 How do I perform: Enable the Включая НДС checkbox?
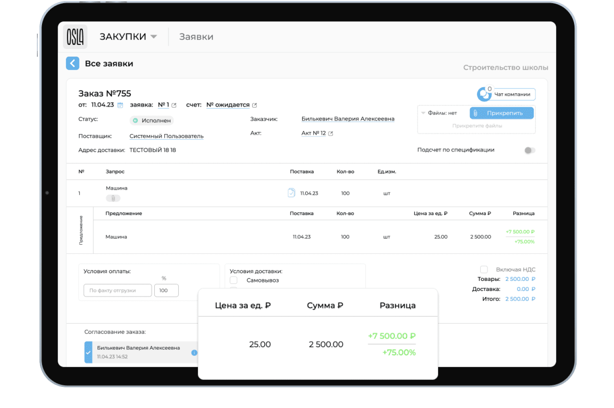(x=484, y=269)
